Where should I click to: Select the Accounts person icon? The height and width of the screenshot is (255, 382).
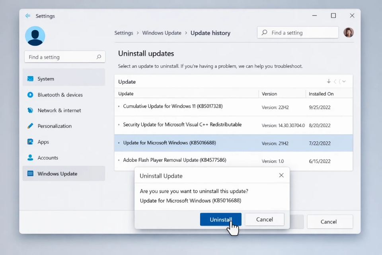click(31, 157)
